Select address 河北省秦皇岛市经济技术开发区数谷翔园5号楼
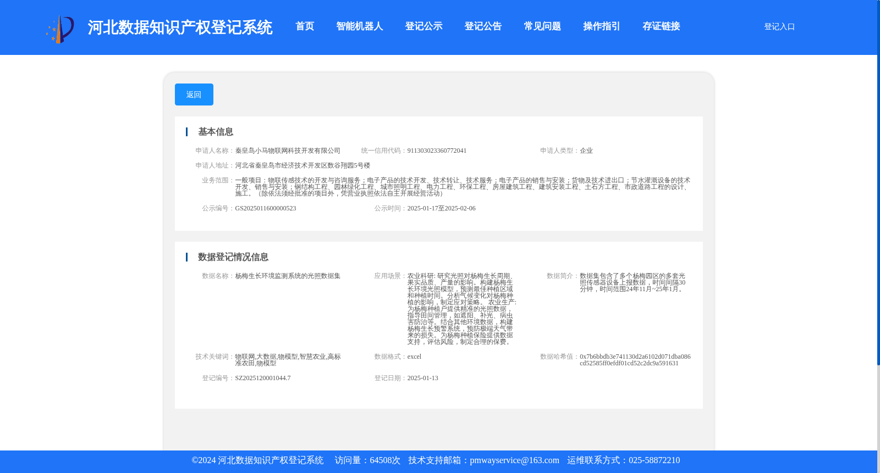The width and height of the screenshot is (880, 473). coord(302,165)
